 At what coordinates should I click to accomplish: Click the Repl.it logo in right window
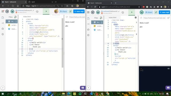93,12
